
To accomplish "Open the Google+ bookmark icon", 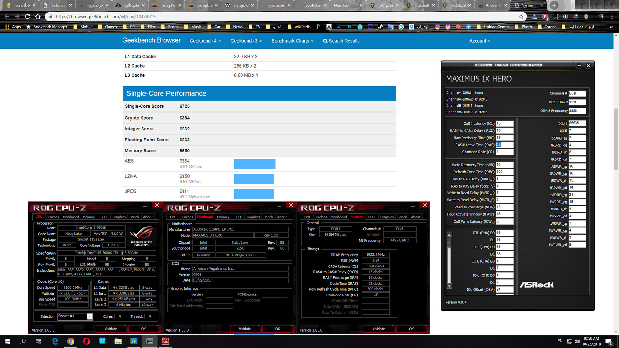I will point(458,27).
